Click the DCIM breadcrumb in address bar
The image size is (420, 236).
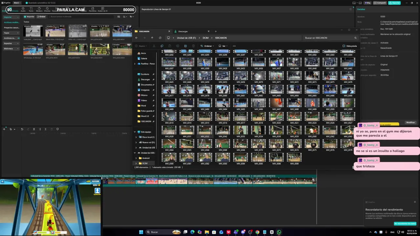(205, 38)
